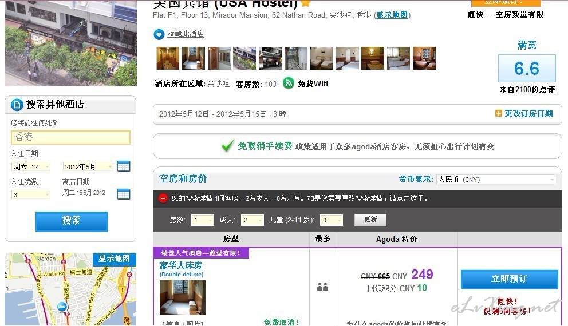Click the 6.6 guest score box
Screen dimensions: 568x326
[x=527, y=69]
